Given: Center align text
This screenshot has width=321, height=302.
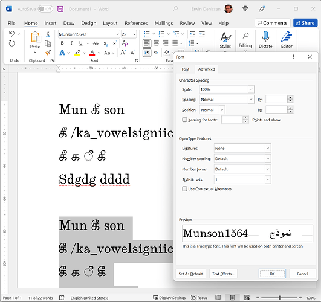Looking at the screenshot, I should [157, 43].
